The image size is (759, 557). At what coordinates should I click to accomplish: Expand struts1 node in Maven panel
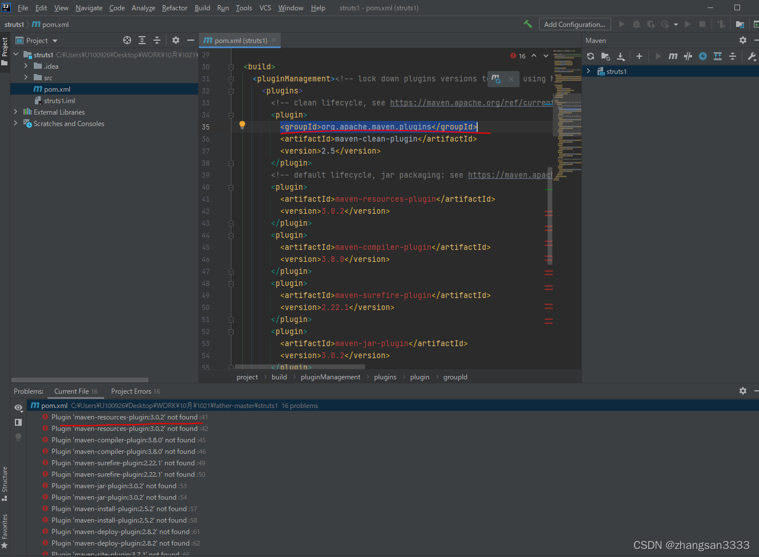[588, 71]
